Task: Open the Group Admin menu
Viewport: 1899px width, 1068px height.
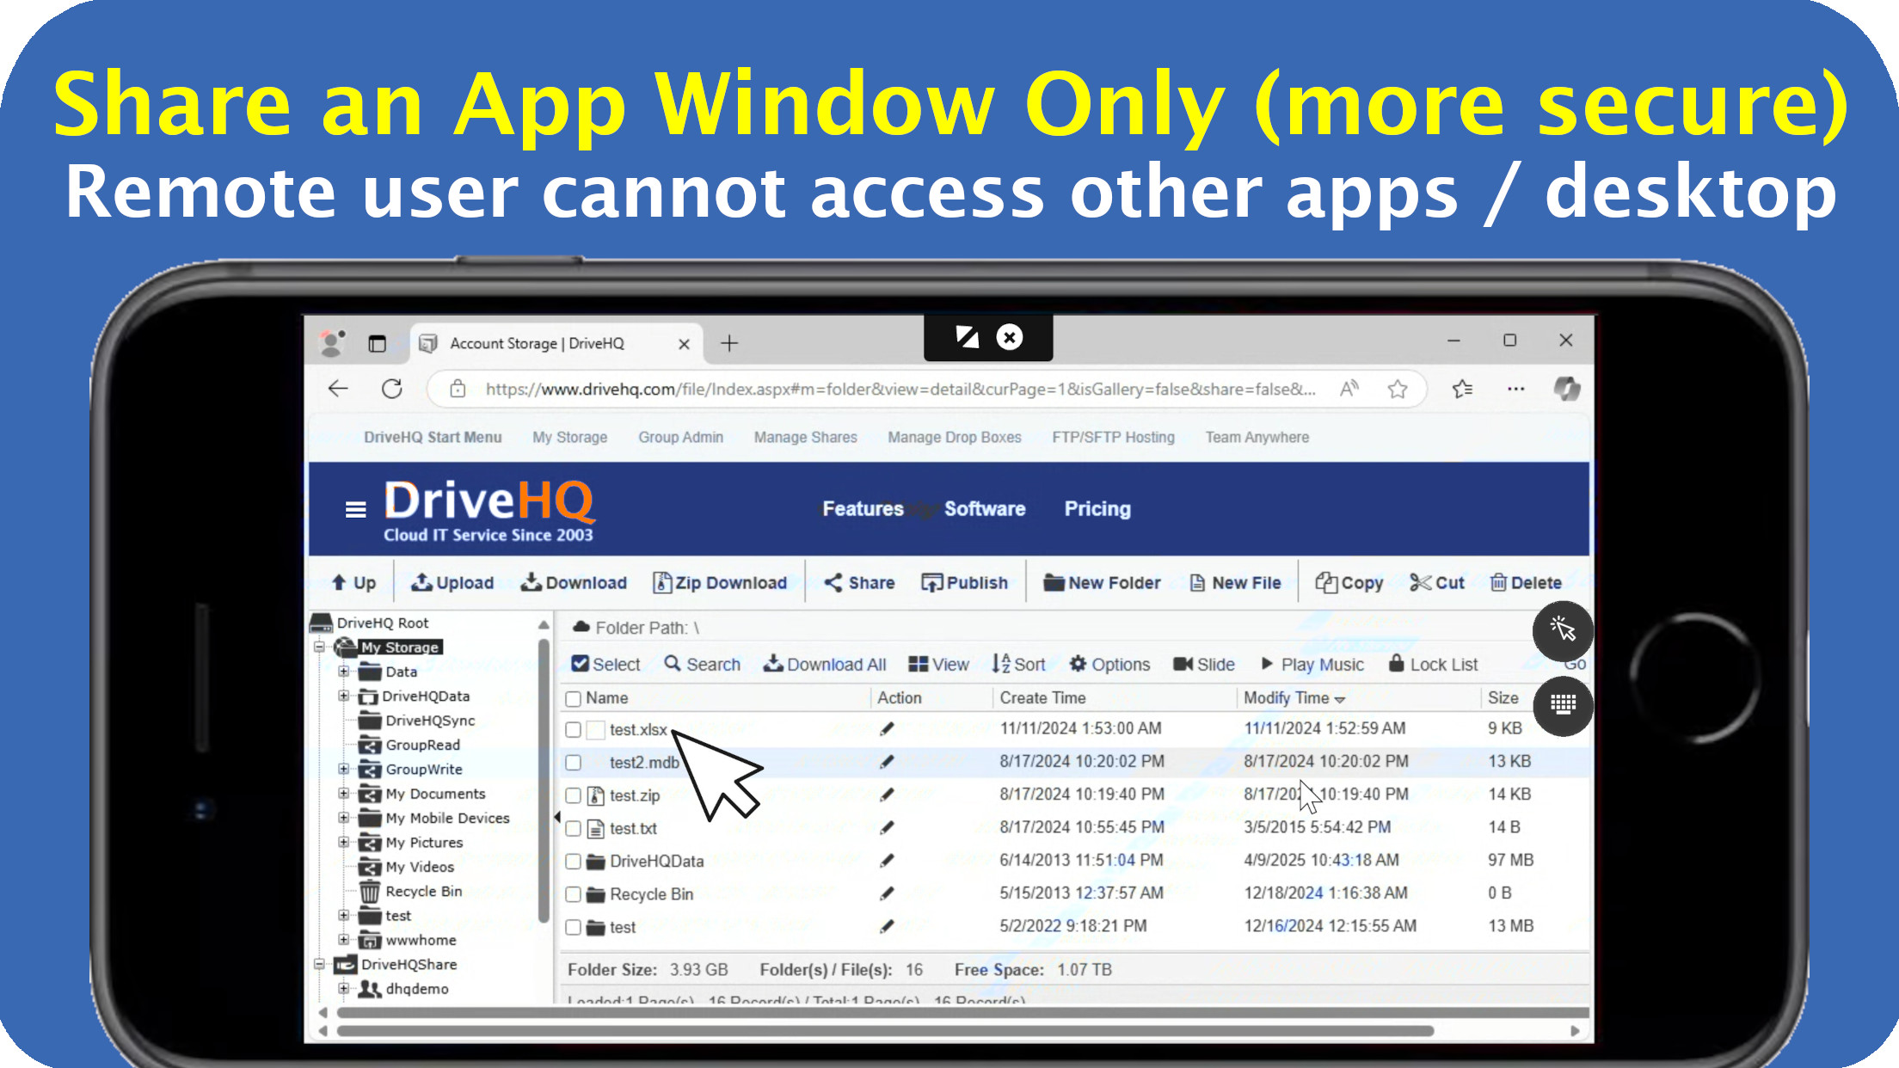Action: point(680,437)
